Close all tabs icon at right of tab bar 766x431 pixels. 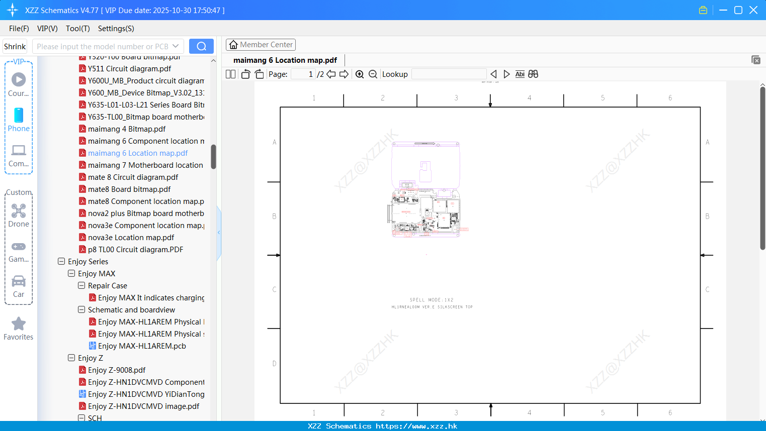click(755, 60)
